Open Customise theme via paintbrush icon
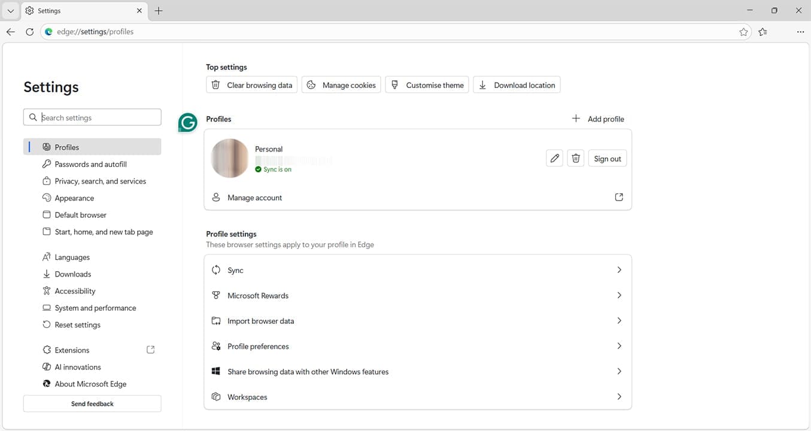This screenshot has width=811, height=431. point(394,84)
